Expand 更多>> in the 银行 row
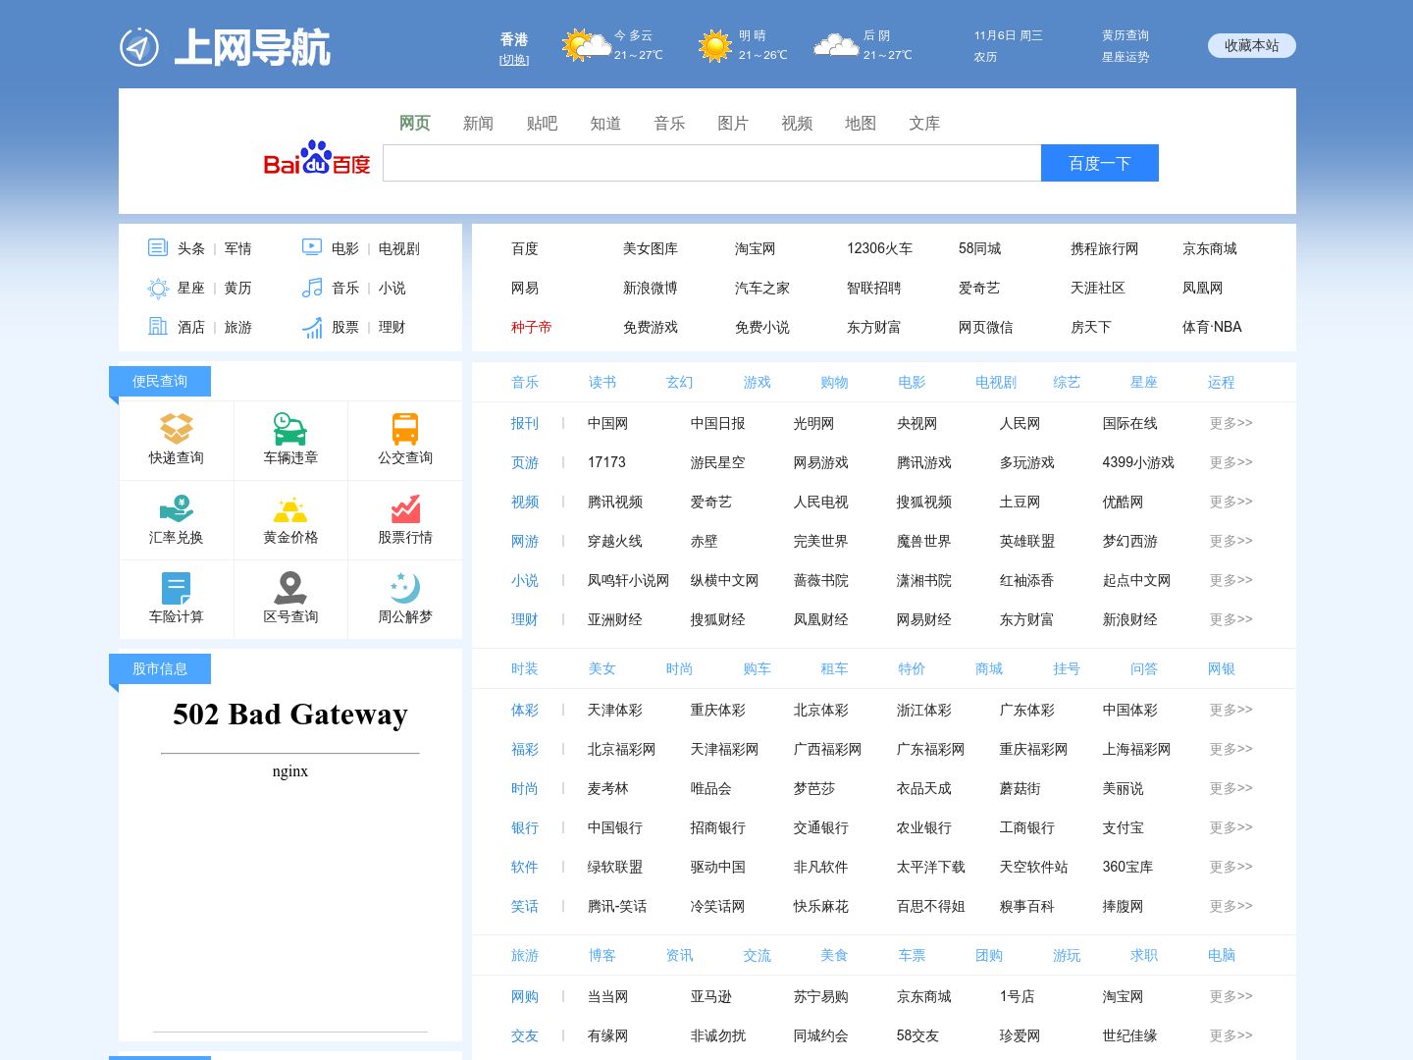Screen dimensions: 1413x1060 (1231, 827)
